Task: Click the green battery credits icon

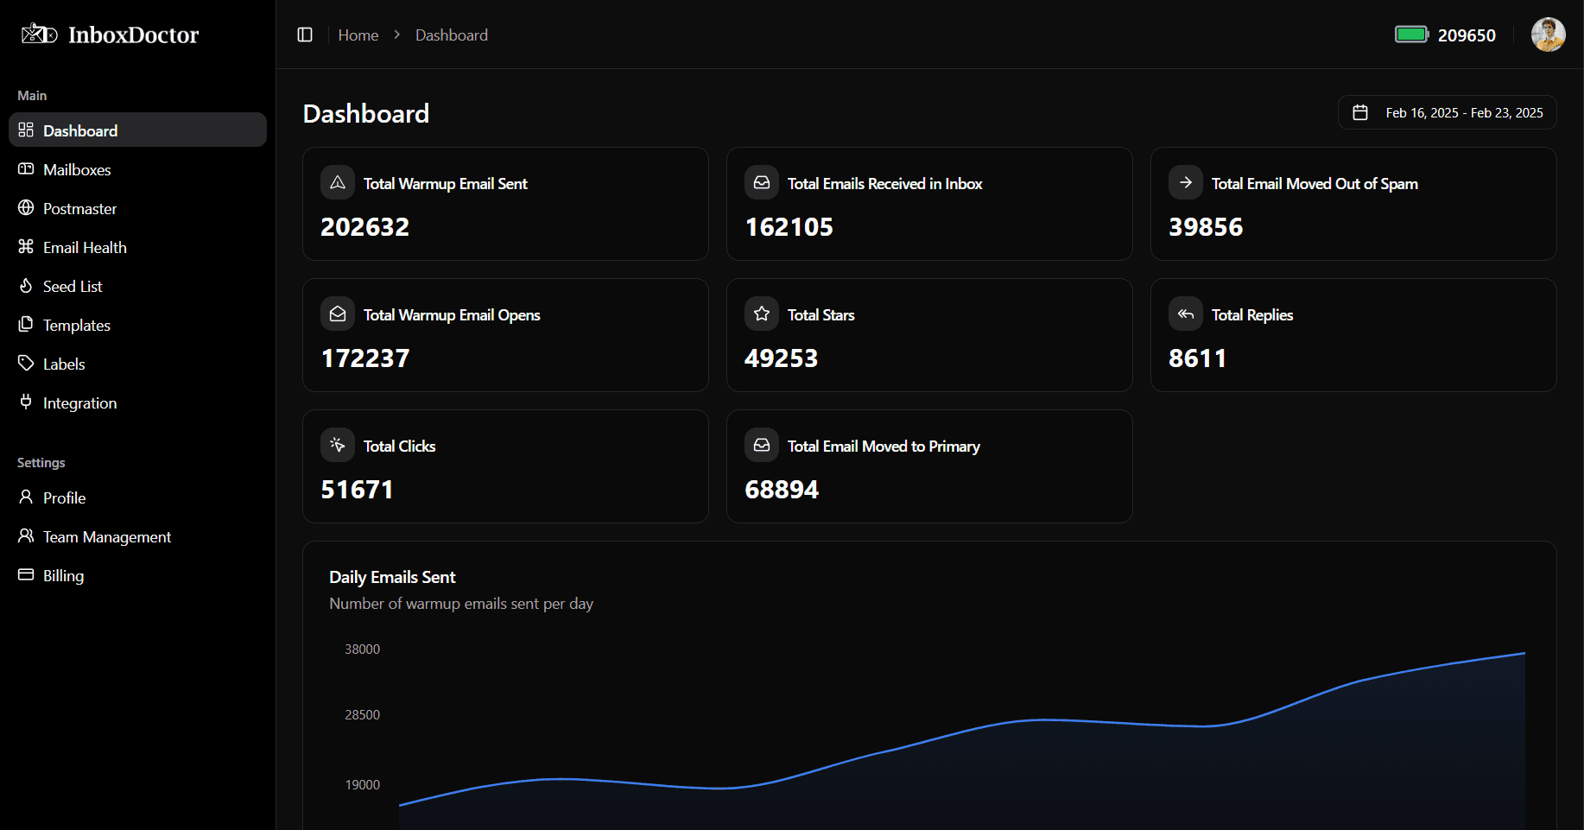Action: coord(1412,35)
